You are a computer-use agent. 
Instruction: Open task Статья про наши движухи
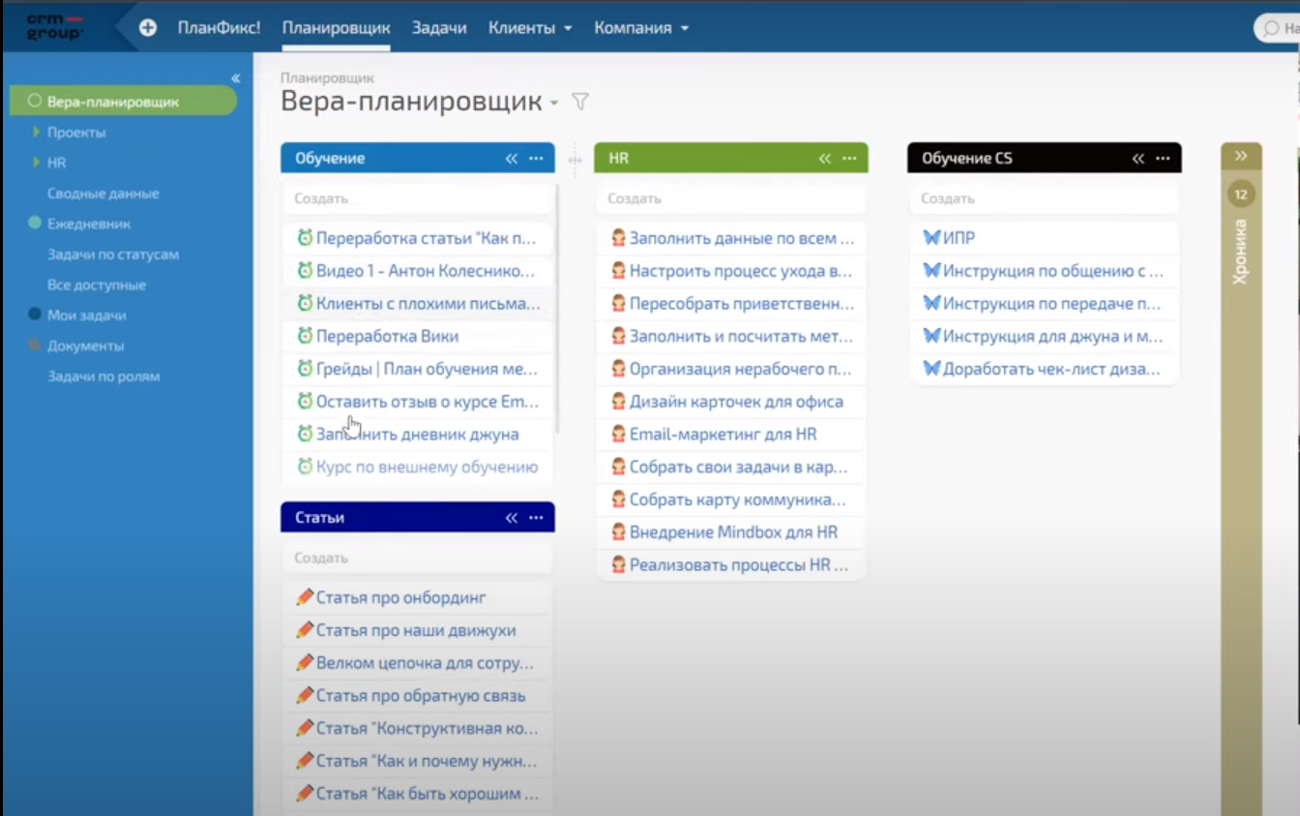(416, 630)
